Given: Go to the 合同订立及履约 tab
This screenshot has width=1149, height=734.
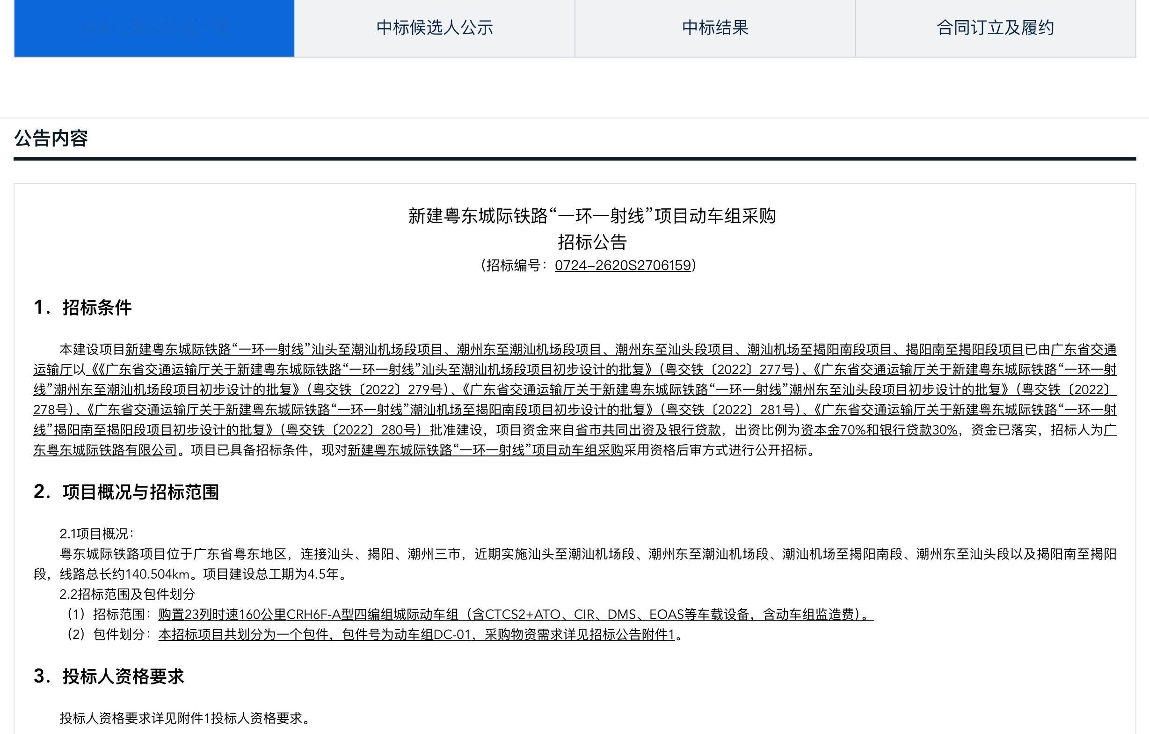Looking at the screenshot, I should tap(996, 28).
